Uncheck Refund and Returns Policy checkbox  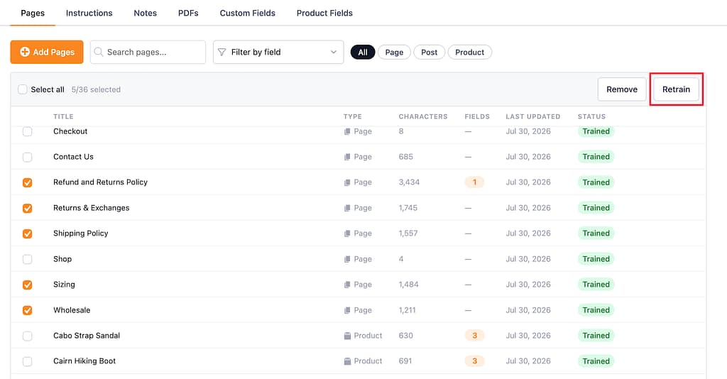coord(28,182)
